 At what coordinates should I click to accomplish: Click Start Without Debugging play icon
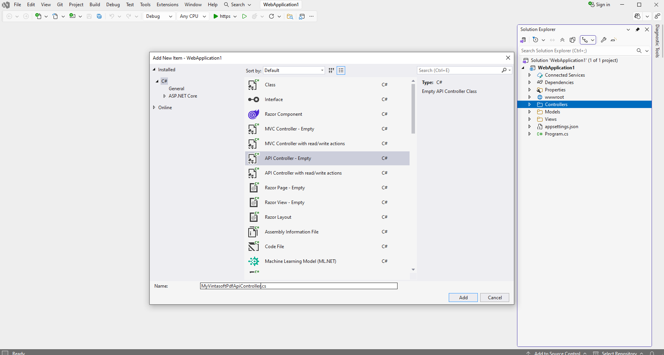pyautogui.click(x=244, y=16)
